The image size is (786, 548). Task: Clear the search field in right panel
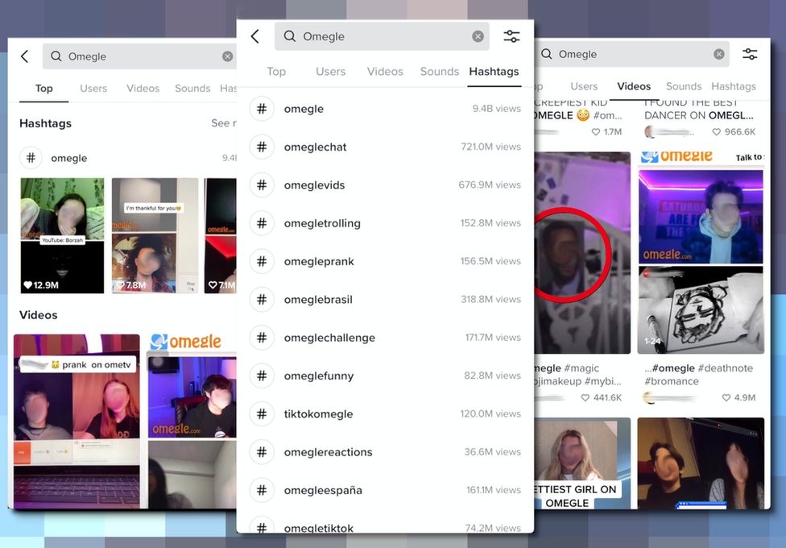tap(719, 54)
